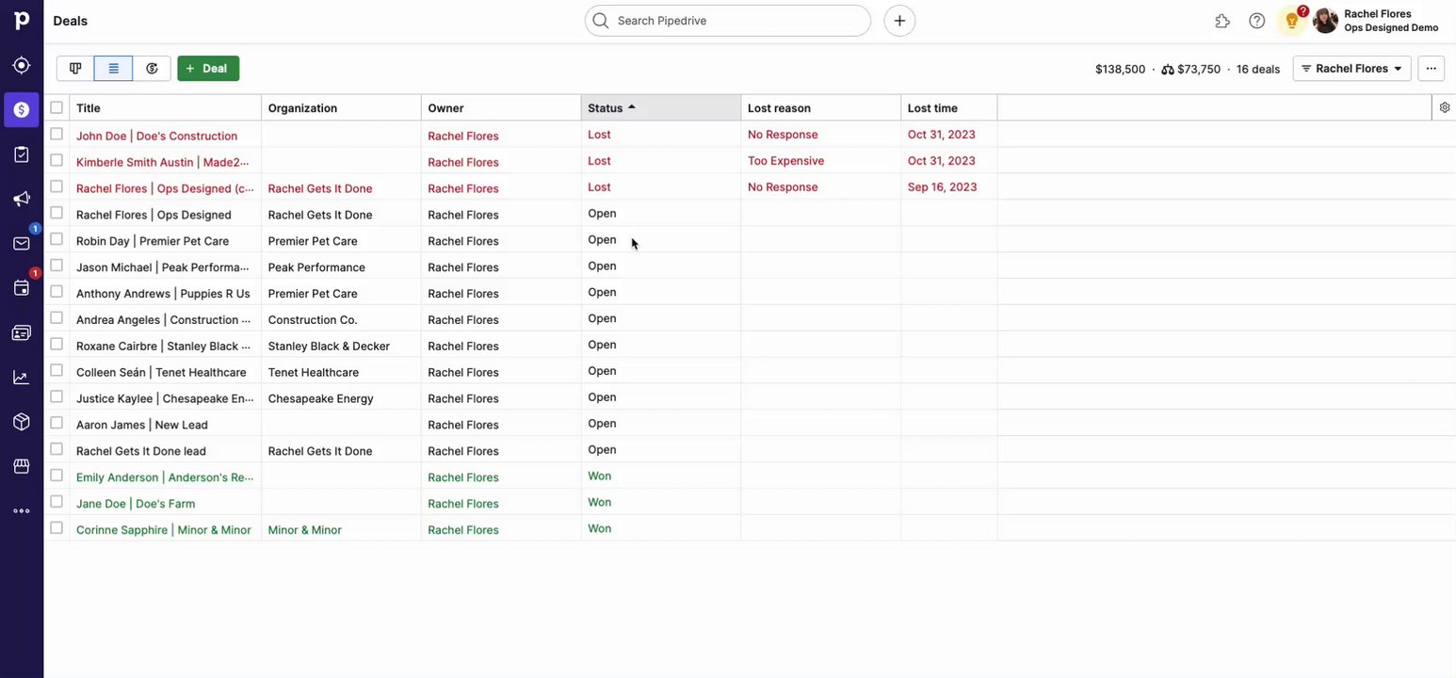The width and height of the screenshot is (1456, 678).
Task: Open Campaigns megaphone icon in sidebar
Action: point(21,199)
